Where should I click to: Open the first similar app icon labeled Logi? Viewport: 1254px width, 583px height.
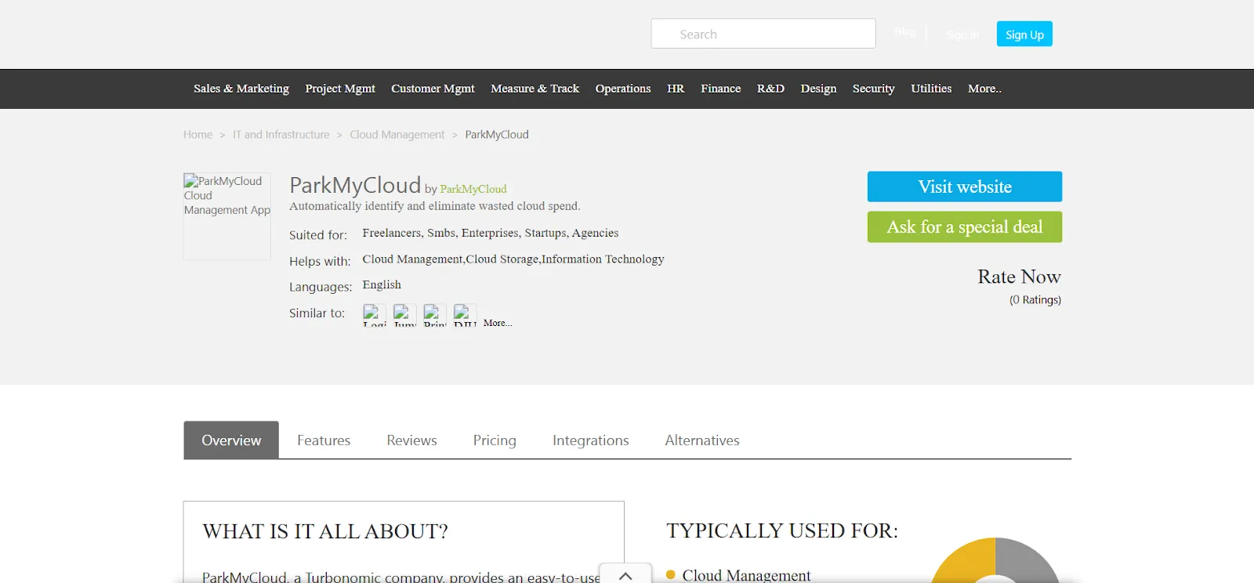pyautogui.click(x=375, y=315)
